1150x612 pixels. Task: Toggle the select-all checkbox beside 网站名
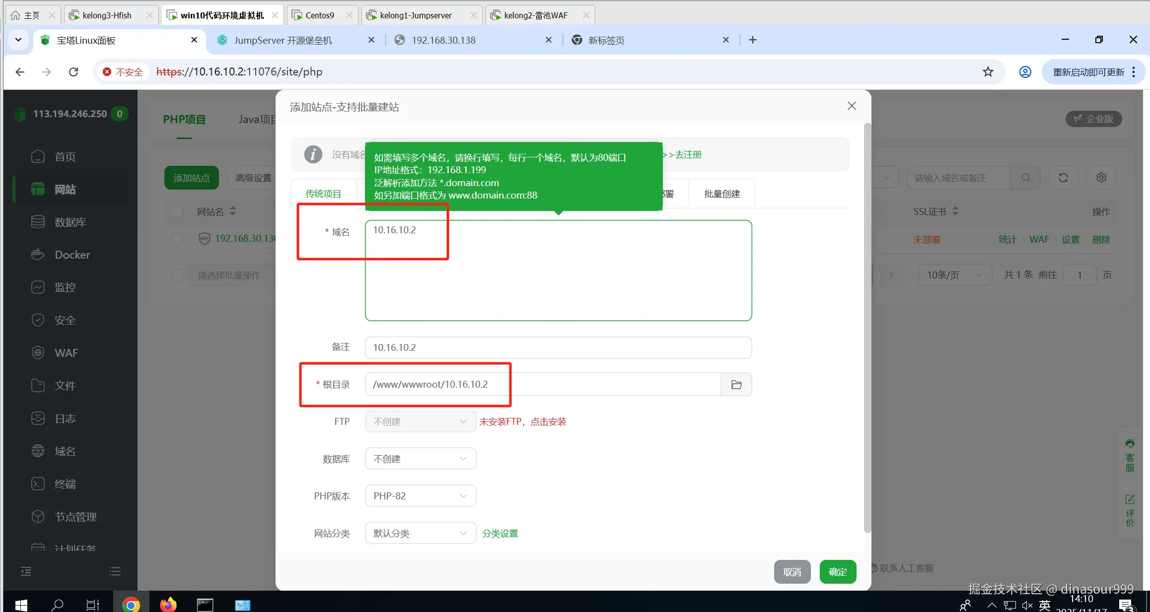tap(176, 212)
